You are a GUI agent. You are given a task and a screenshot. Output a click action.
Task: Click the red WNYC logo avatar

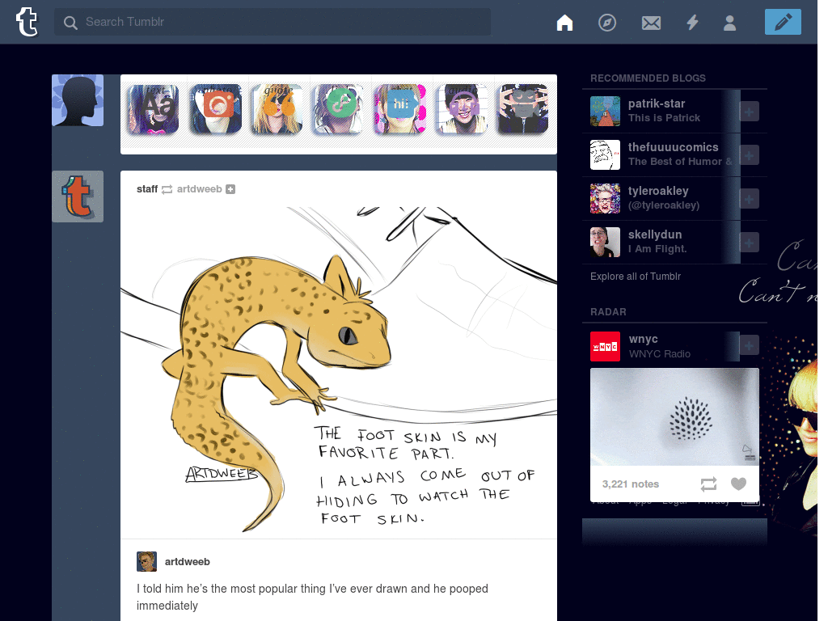coord(605,346)
